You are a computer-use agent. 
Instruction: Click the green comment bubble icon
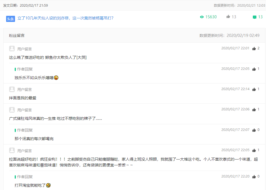[x=255, y=17]
